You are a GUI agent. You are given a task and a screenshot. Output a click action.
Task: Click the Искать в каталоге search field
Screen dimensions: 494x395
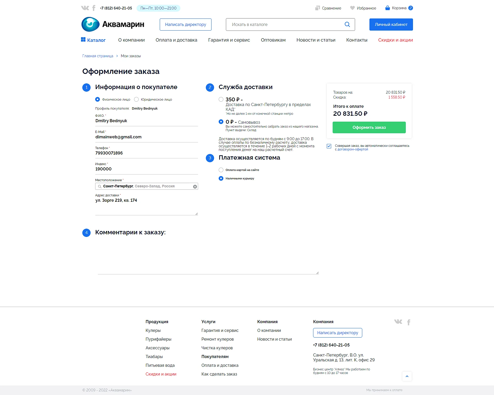[x=285, y=24]
